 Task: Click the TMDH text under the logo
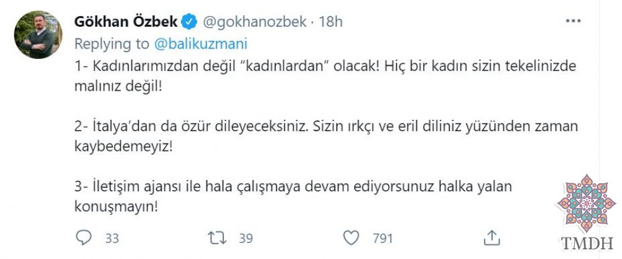[587, 243]
